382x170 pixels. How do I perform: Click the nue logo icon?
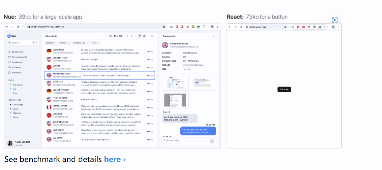9,36
